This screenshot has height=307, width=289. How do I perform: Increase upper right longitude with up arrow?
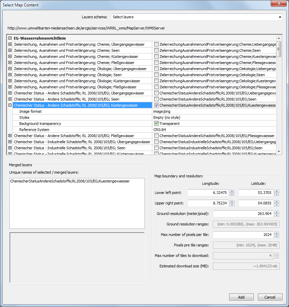(232, 202)
